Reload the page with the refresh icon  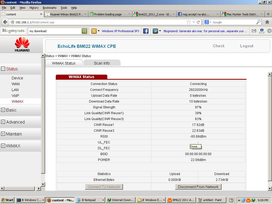pyautogui.click(x=198, y=22)
